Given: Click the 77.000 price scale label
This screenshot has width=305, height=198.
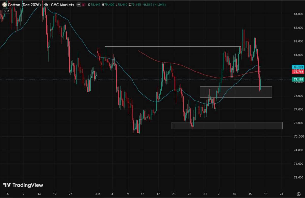Looking at the screenshot, I should [298, 109].
